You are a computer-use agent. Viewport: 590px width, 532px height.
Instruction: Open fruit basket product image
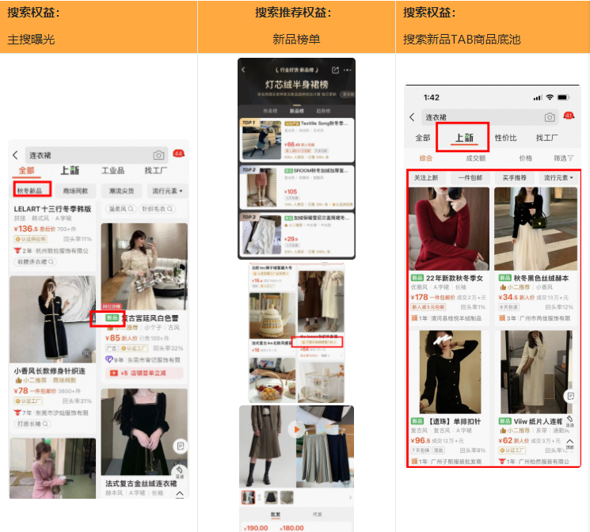tap(272, 380)
